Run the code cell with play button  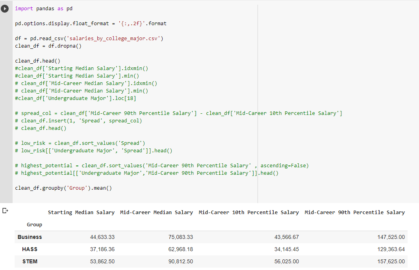(5, 9)
